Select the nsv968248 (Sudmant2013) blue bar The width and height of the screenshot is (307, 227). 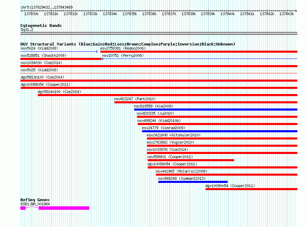pyautogui.click(x=193, y=182)
